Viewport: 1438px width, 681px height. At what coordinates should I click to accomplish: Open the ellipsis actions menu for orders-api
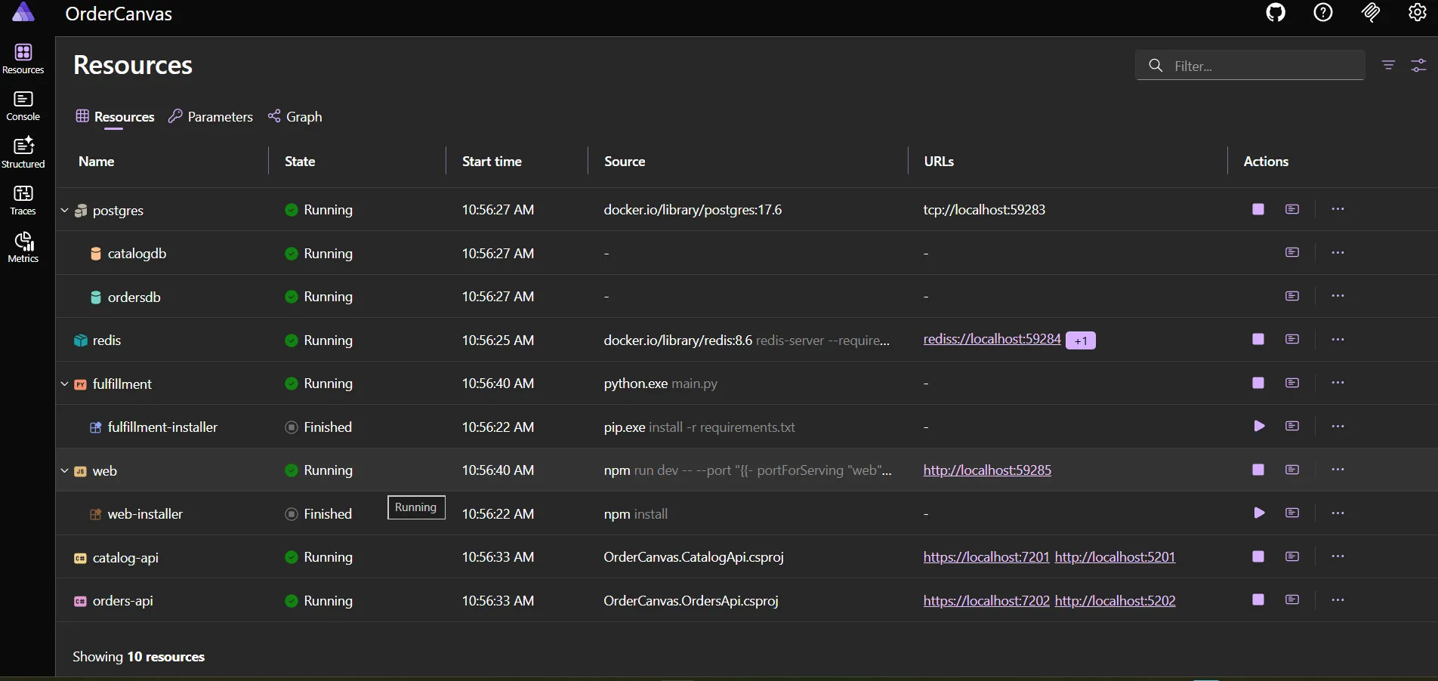pos(1338,600)
